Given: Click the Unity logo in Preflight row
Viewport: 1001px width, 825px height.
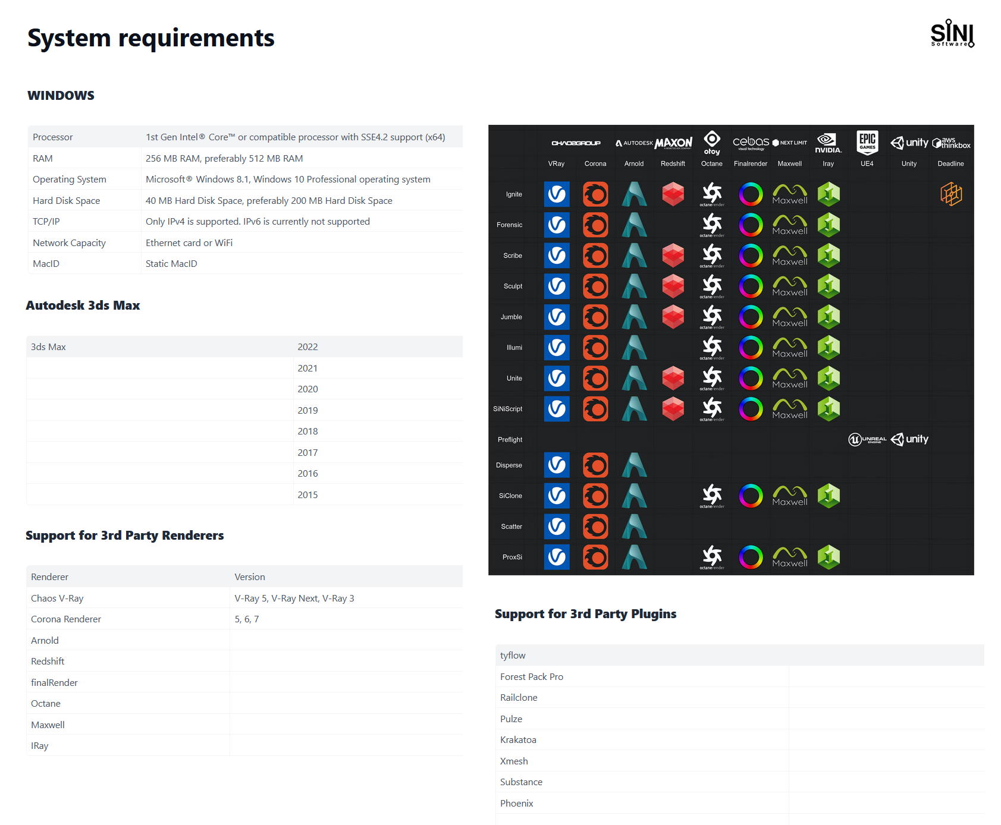Looking at the screenshot, I should point(909,439).
